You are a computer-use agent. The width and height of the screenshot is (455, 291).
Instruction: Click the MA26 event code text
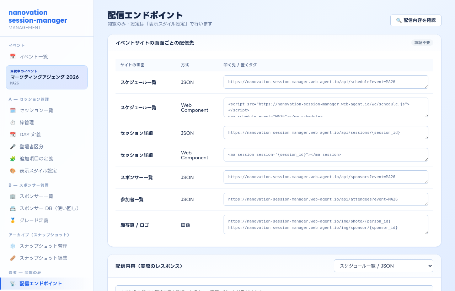click(15, 83)
